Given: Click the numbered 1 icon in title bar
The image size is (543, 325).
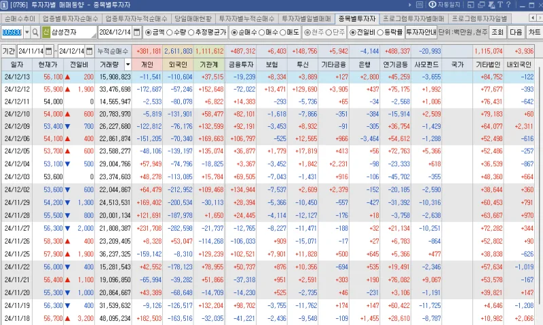Looking at the screenshot, I should click(x=5, y=5).
